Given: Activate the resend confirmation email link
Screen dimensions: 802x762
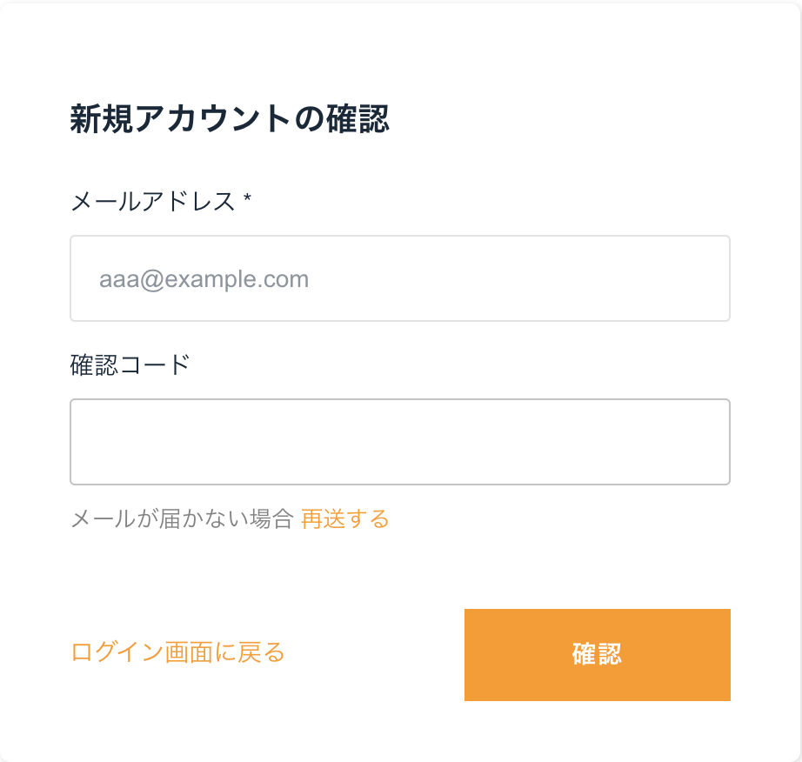Looking at the screenshot, I should 344,518.
